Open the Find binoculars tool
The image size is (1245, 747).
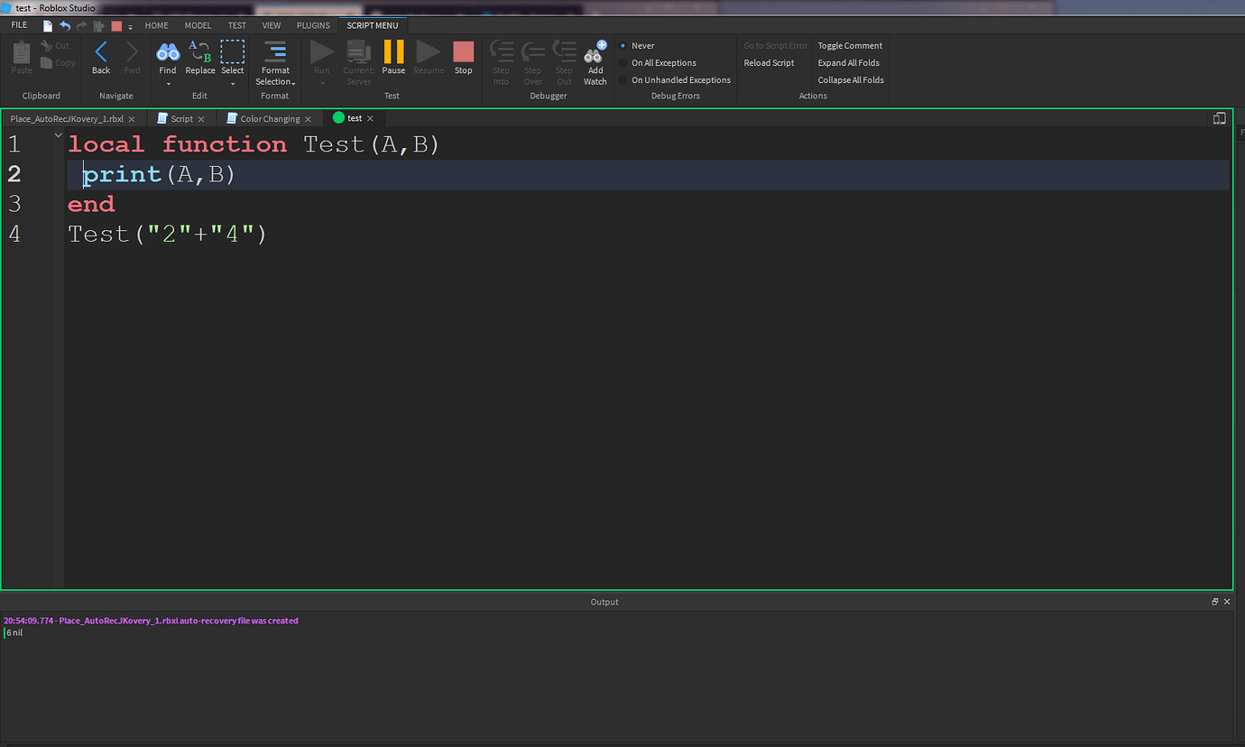tap(168, 52)
